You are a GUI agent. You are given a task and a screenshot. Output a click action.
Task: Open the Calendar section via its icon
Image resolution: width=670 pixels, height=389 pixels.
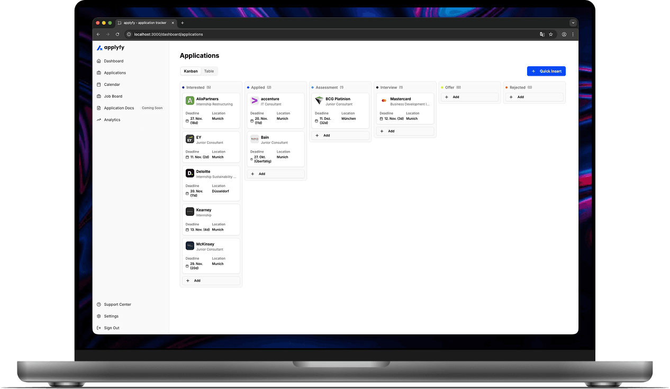(x=98, y=84)
